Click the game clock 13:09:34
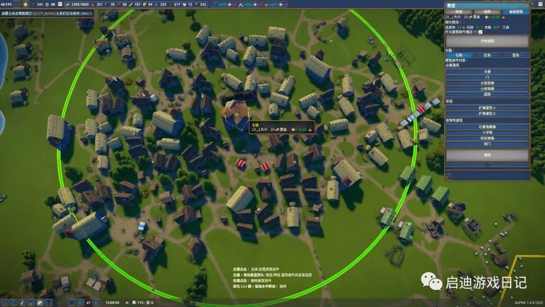 pos(112,302)
